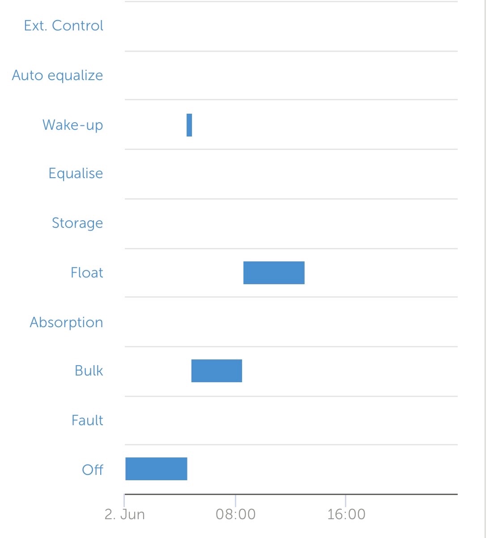The height and width of the screenshot is (538, 489).
Task: Click the Auto equalize label
Action: click(x=57, y=75)
